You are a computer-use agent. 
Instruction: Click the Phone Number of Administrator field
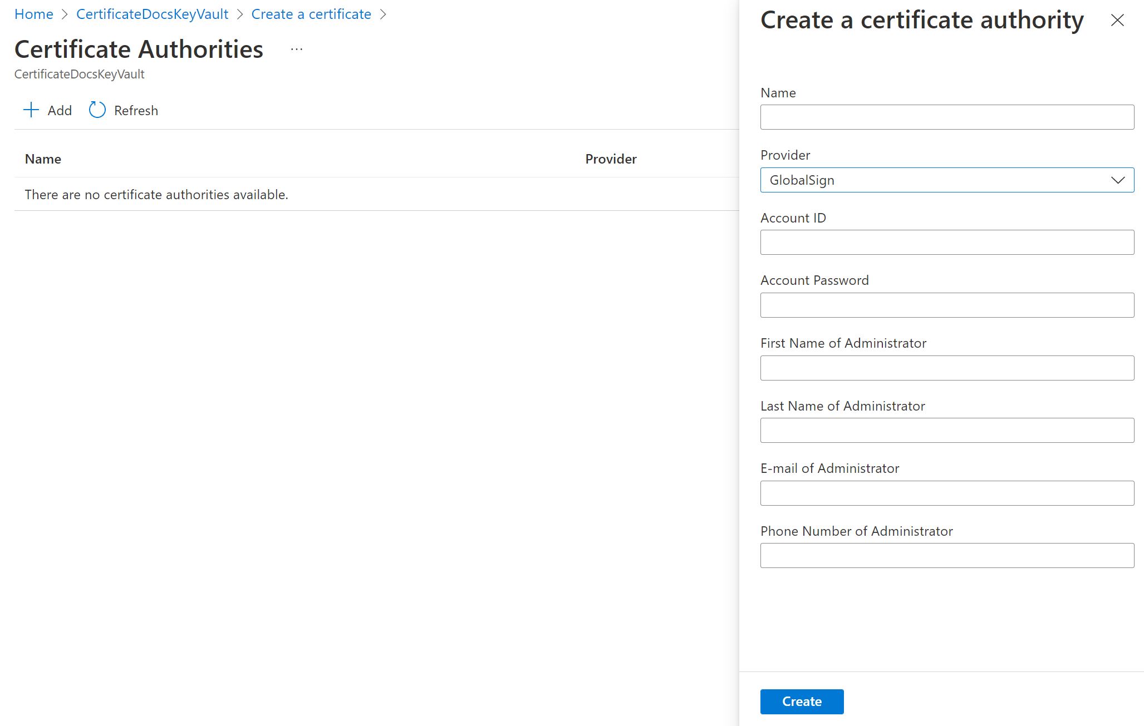tap(946, 555)
